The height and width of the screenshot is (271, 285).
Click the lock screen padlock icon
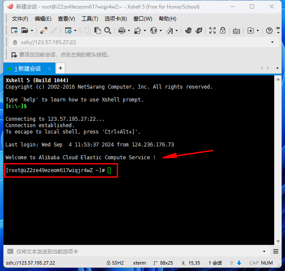223,30
